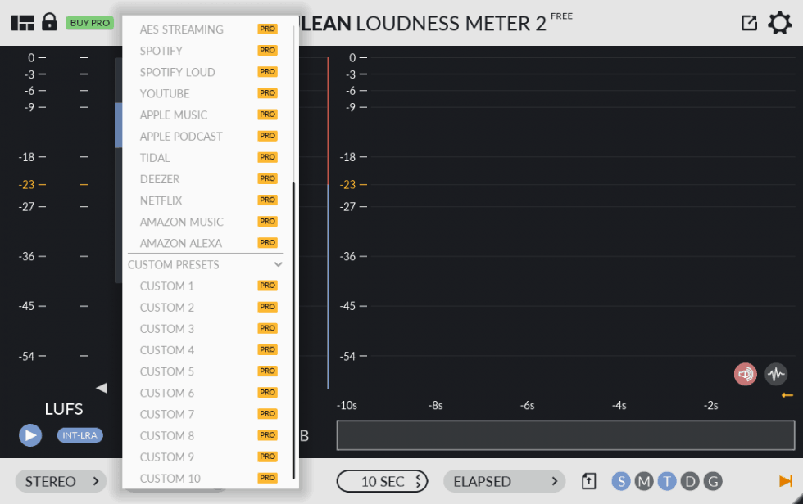Toggle the padlock lock icon
The image size is (803, 504).
point(50,22)
